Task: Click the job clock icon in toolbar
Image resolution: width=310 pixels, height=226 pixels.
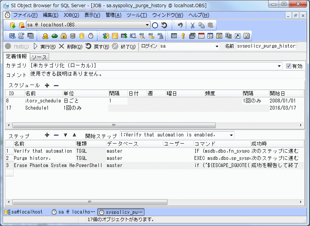Action: coord(91,36)
